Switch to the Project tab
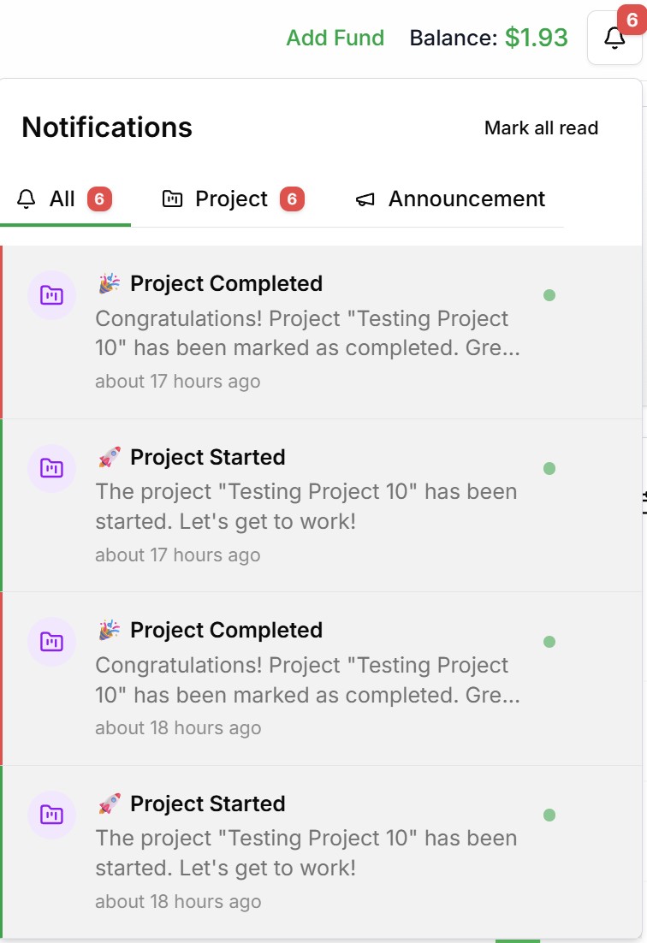The width and height of the screenshot is (647, 943). click(231, 199)
